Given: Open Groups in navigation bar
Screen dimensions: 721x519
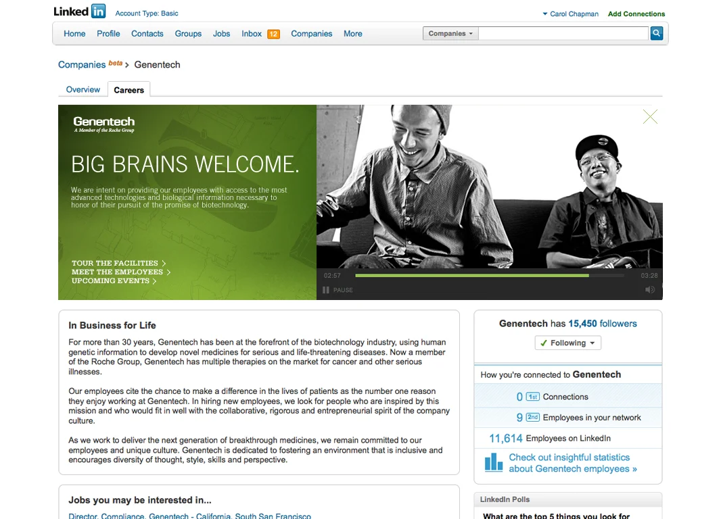Looking at the screenshot, I should point(188,34).
